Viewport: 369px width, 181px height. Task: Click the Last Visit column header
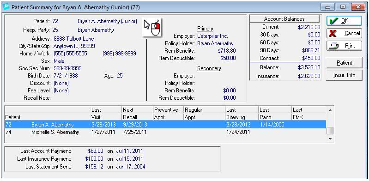[106, 114]
